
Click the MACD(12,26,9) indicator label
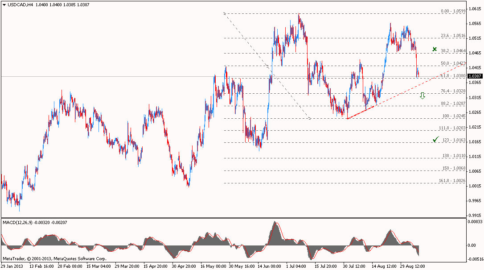pos(17,222)
